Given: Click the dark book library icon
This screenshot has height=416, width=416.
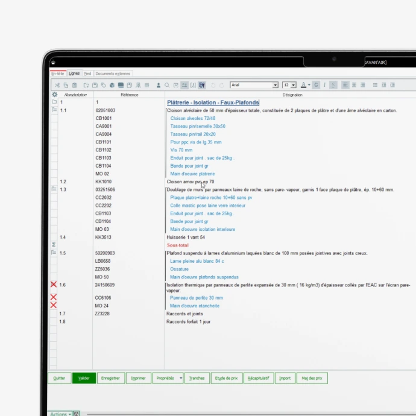Looking at the screenshot, I should tap(121, 85).
